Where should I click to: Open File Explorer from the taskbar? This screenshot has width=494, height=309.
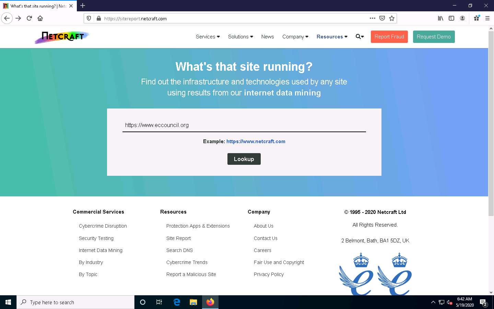click(193, 302)
